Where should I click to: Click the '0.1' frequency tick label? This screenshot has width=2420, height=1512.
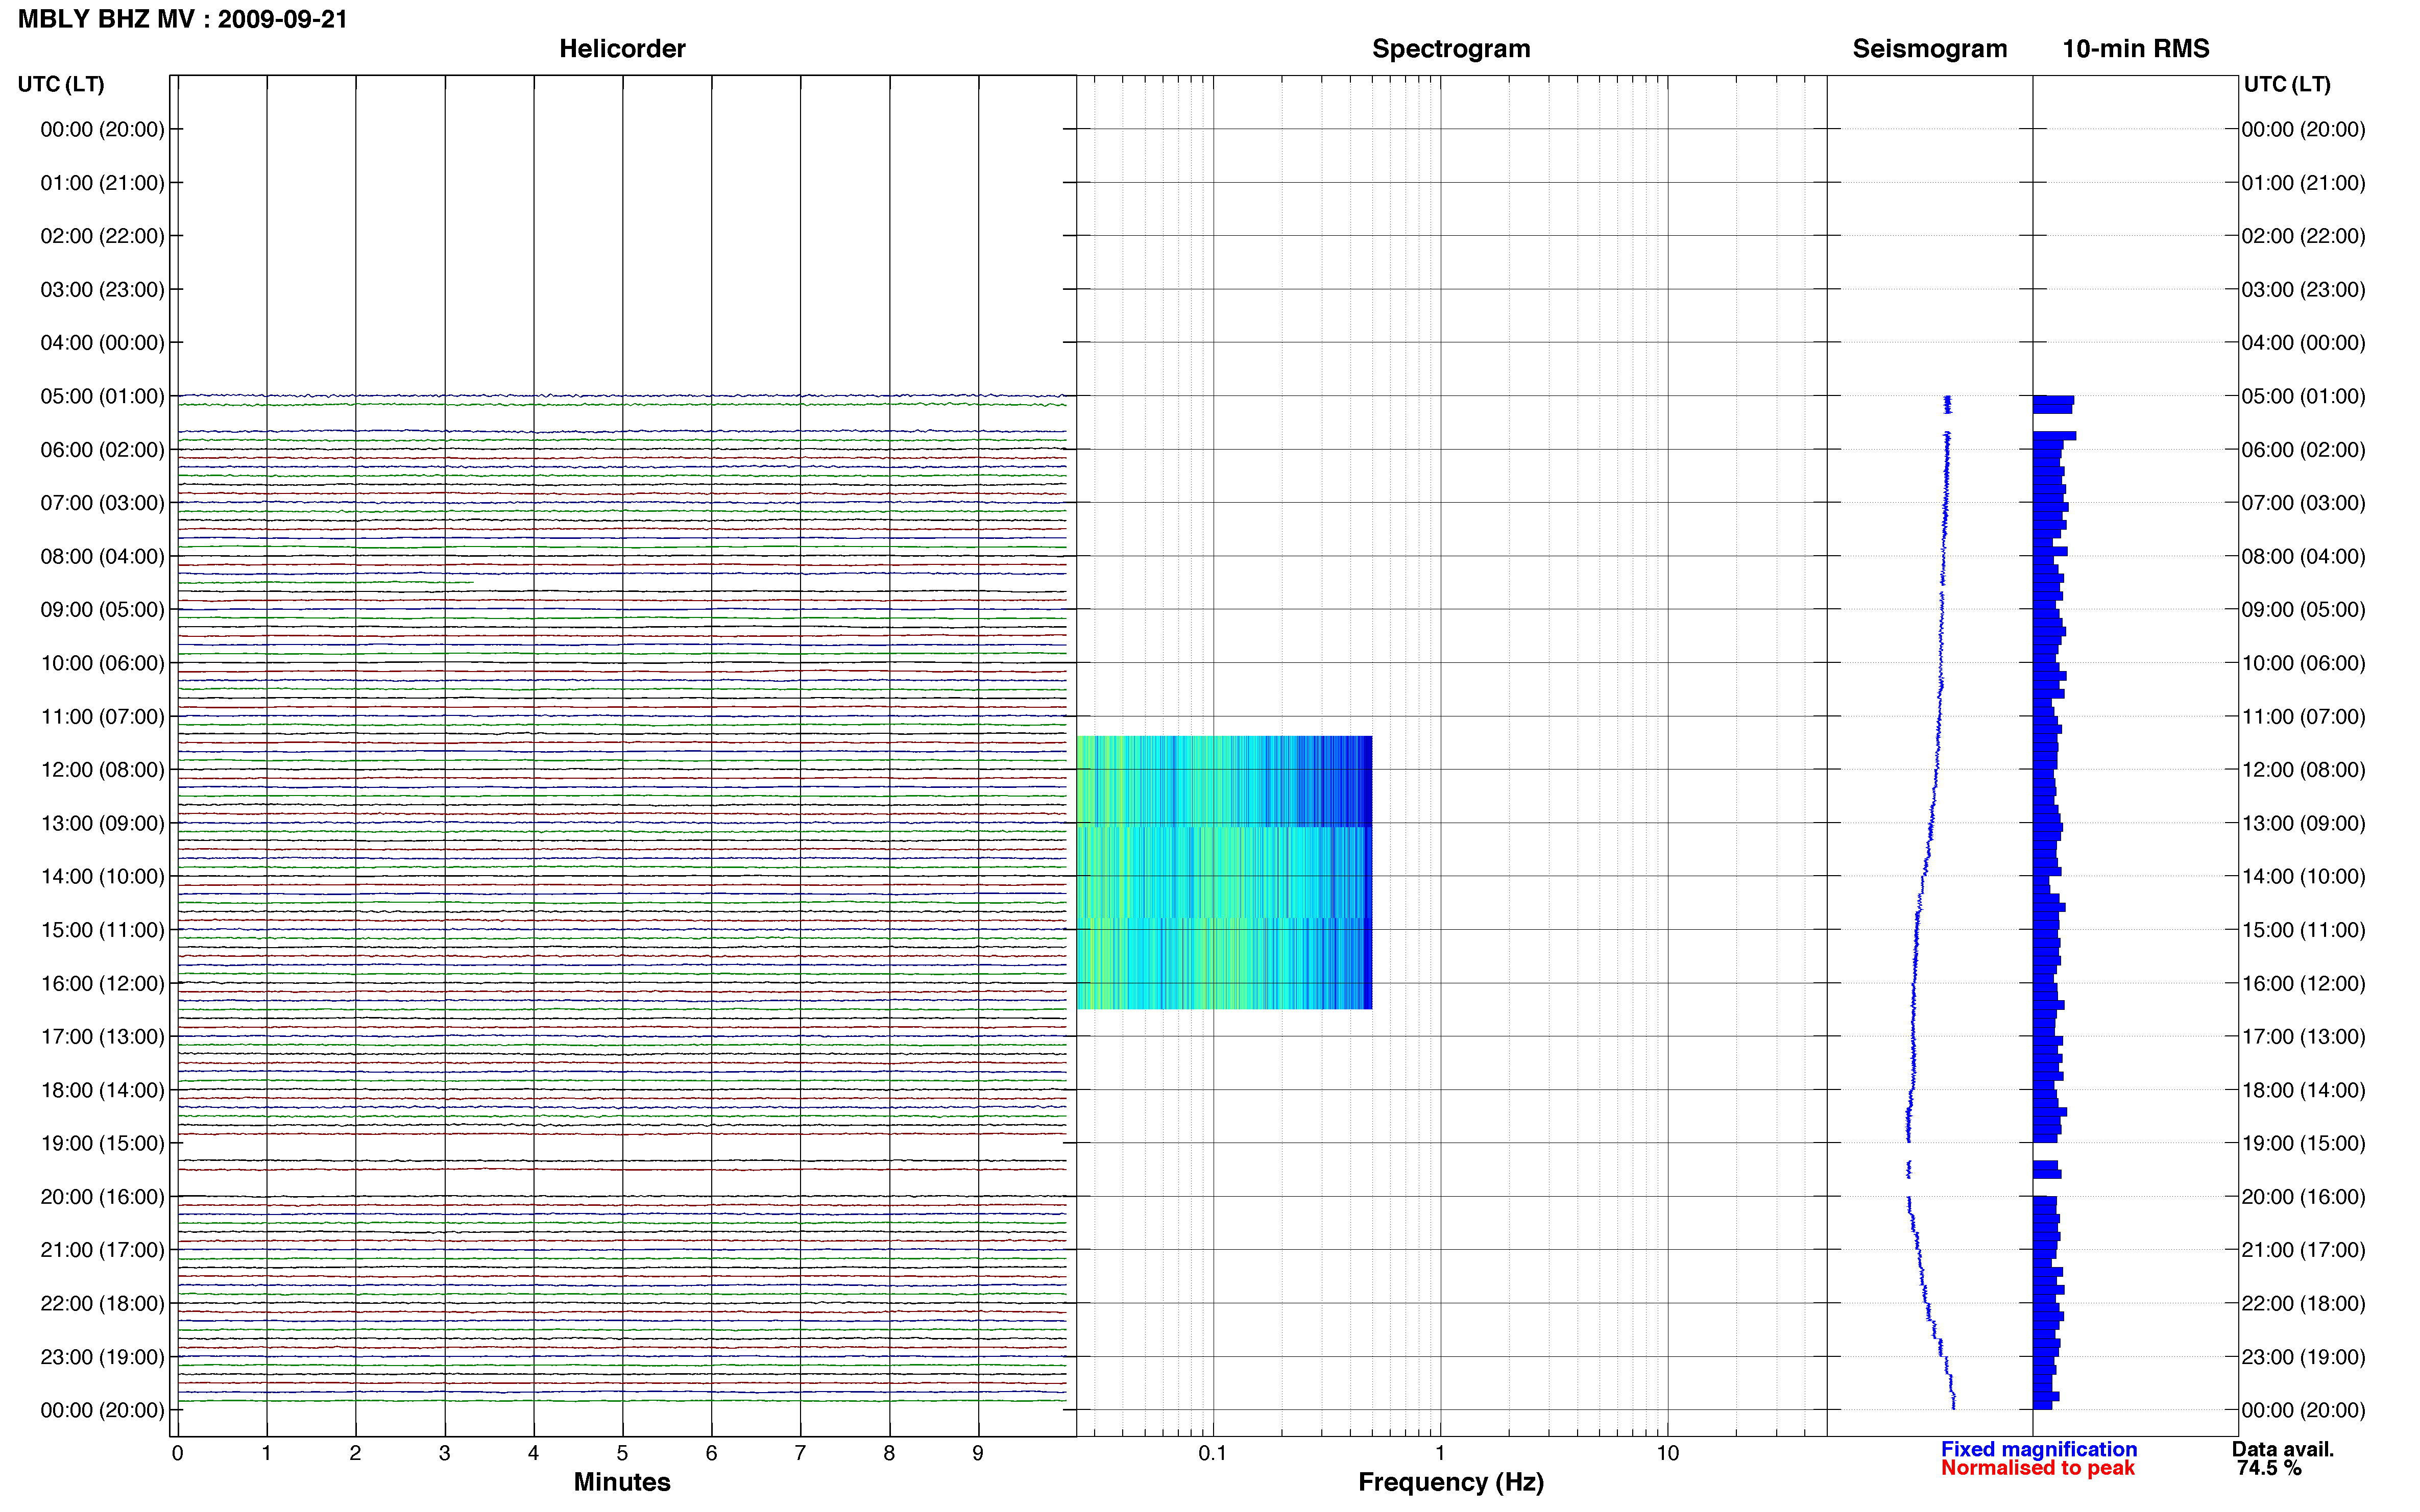[x=1213, y=1453]
